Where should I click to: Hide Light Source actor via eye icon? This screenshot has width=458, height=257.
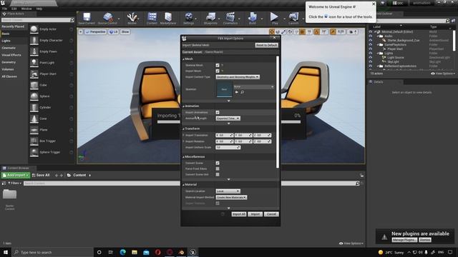click(x=371, y=57)
